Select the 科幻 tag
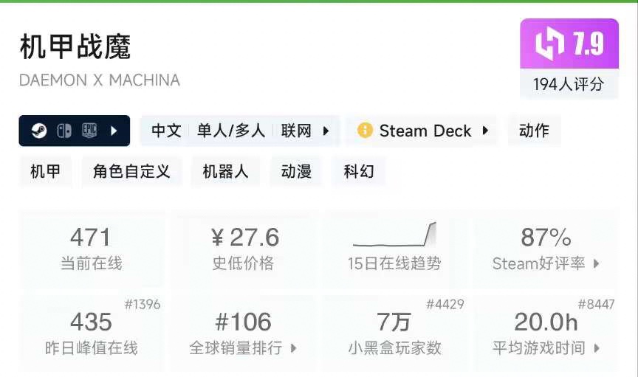The width and height of the screenshot is (638, 377). [359, 172]
